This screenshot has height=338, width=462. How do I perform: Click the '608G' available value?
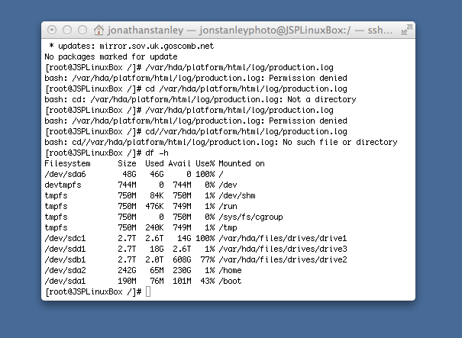click(x=182, y=259)
